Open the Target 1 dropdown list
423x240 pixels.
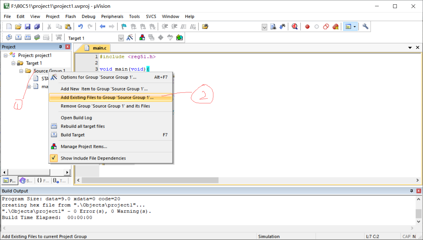(121, 38)
